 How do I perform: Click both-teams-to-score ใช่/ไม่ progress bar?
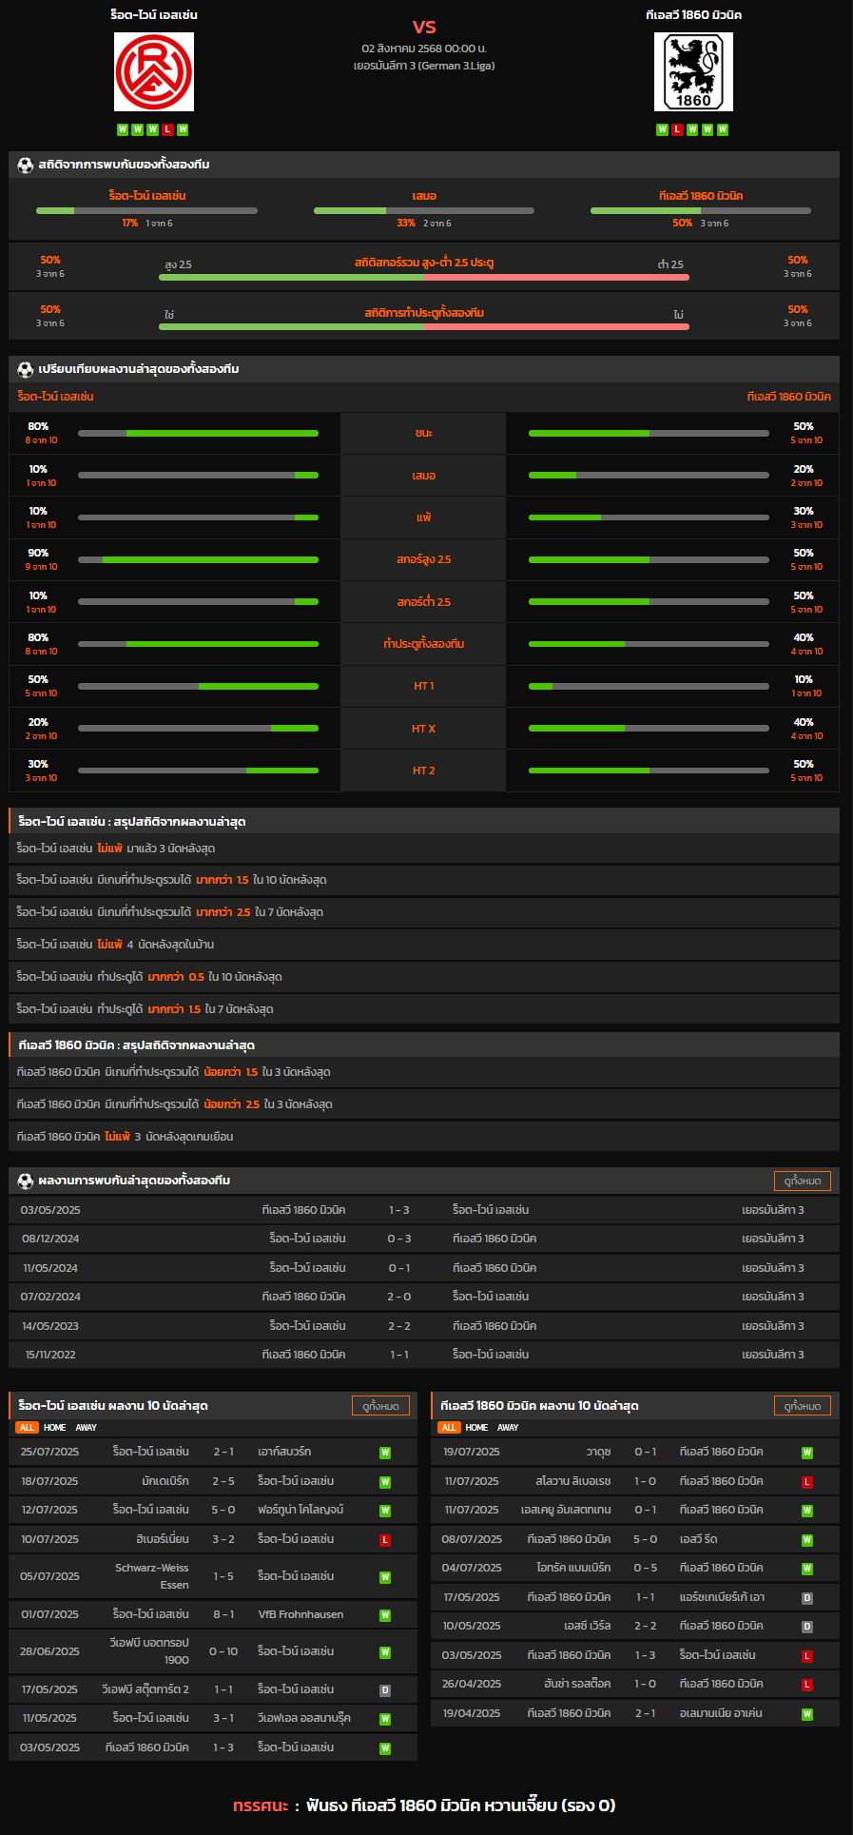[424, 327]
